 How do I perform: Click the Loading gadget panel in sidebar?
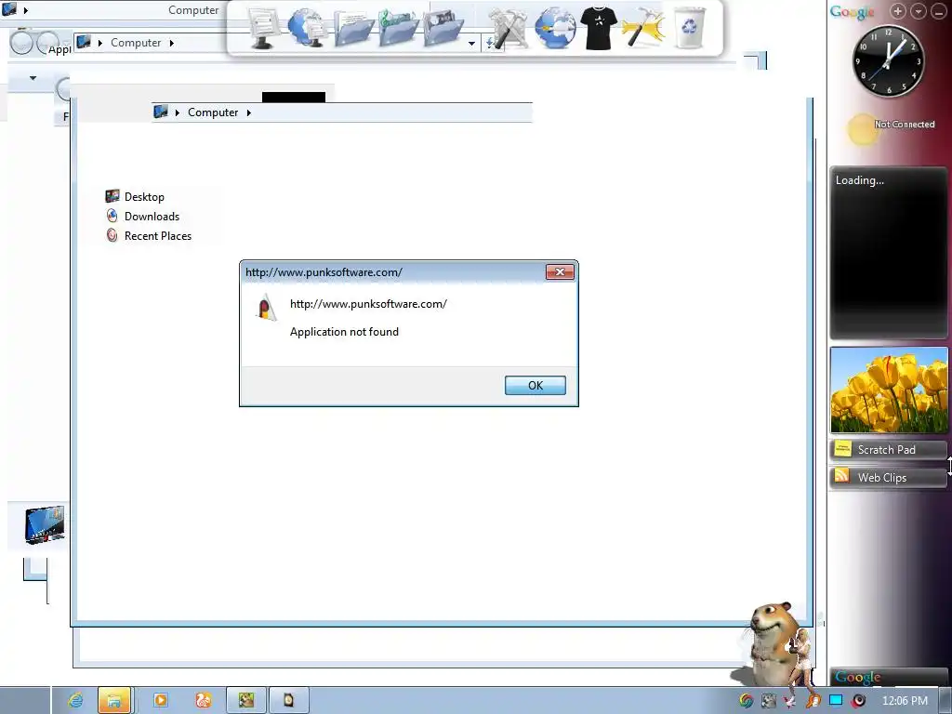click(x=888, y=252)
